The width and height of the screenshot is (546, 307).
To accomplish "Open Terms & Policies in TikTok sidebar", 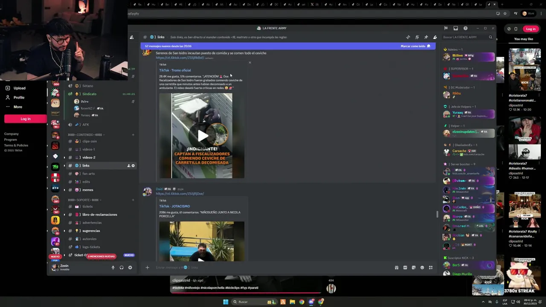I will (x=16, y=145).
